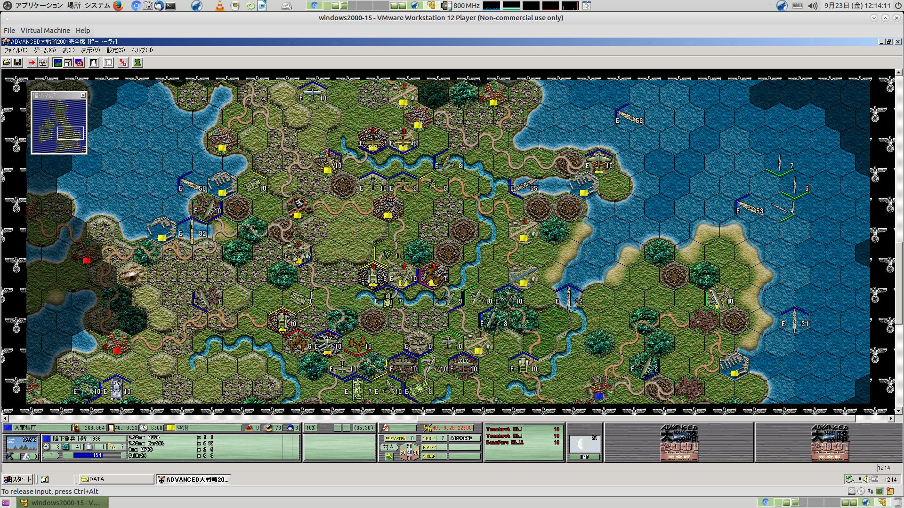This screenshot has width=904, height=508.
Task: Open the 設定(S) menu
Action: pyautogui.click(x=115, y=50)
